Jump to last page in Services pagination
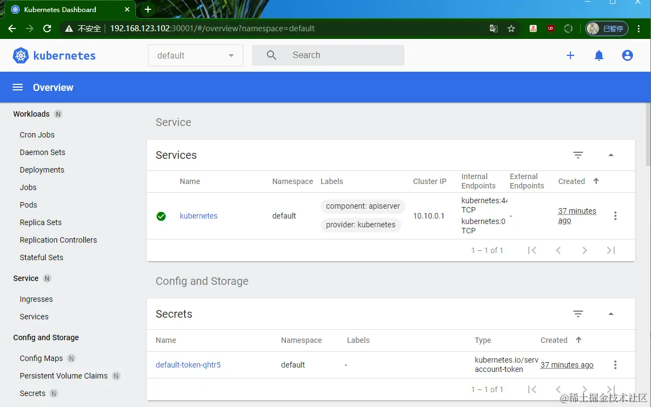 click(x=611, y=250)
